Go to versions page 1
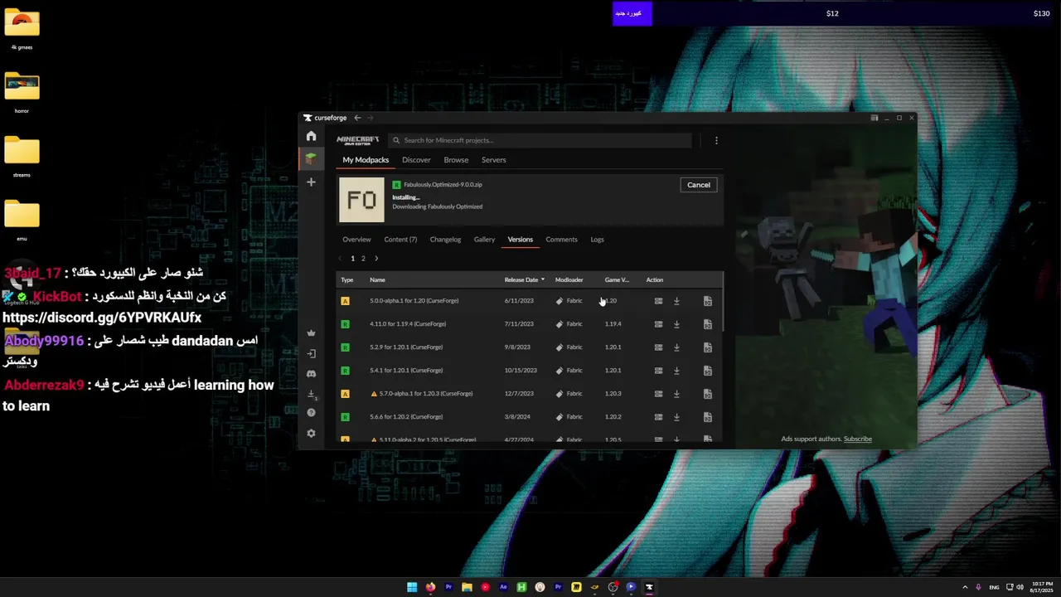 [x=352, y=259]
